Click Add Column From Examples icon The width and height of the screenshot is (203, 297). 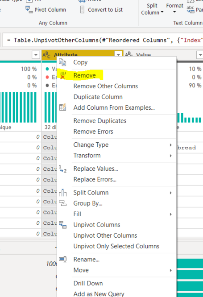pos(62,107)
